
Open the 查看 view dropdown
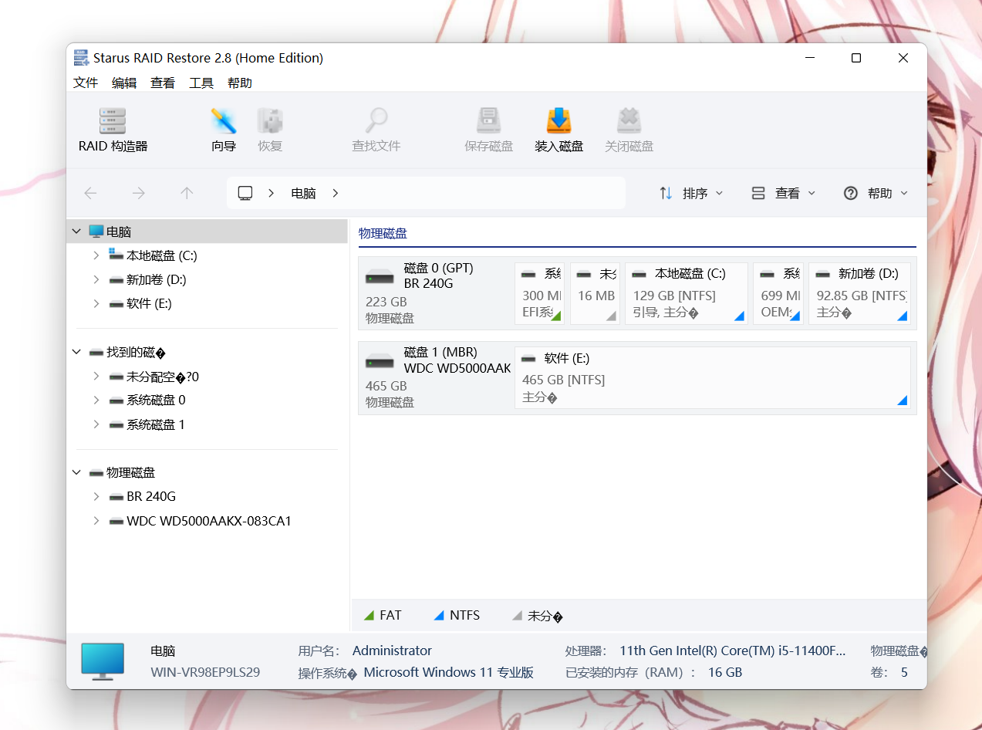(783, 193)
